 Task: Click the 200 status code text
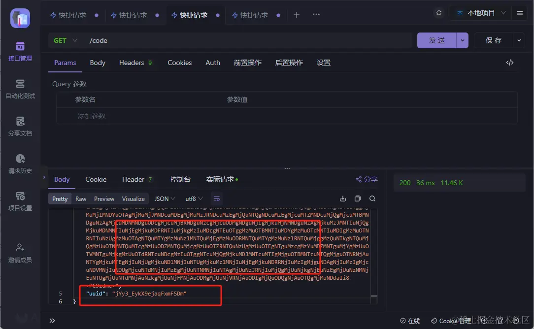[x=404, y=183]
